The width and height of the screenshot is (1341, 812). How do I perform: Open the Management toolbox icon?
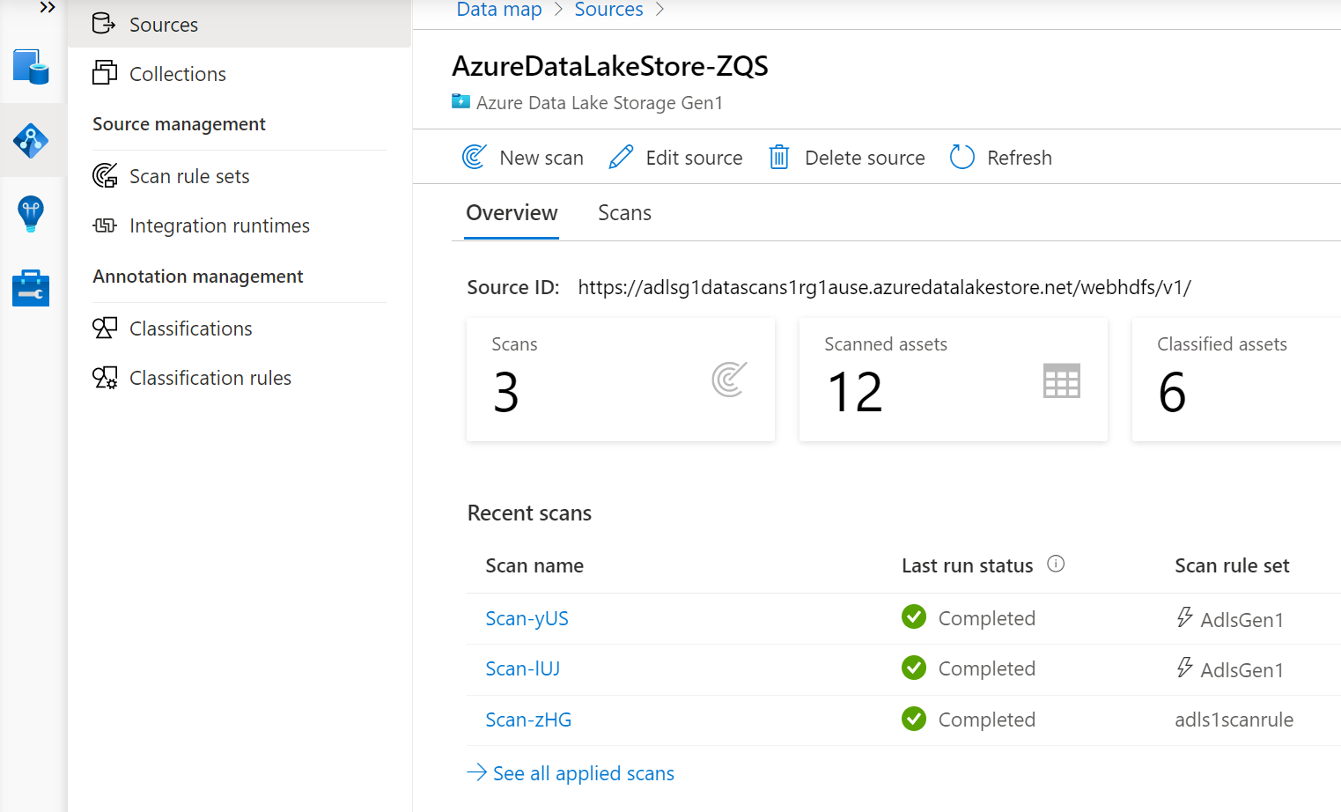31,288
